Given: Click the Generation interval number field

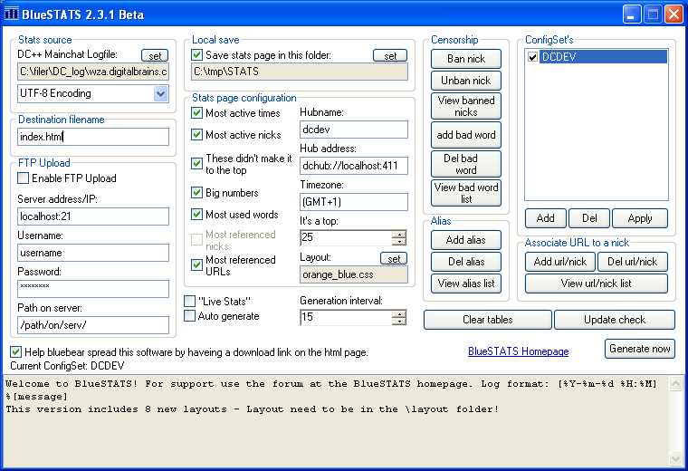Looking at the screenshot, I should [346, 317].
